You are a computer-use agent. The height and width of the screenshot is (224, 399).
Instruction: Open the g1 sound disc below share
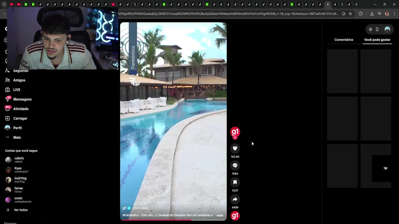[235, 216]
